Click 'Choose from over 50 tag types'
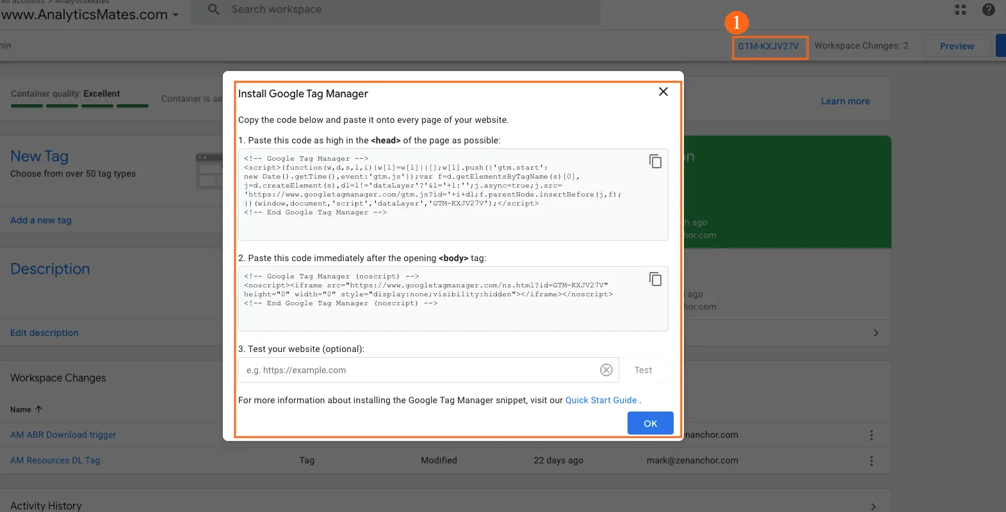Viewport: 1006px width, 512px height. pyautogui.click(x=73, y=173)
